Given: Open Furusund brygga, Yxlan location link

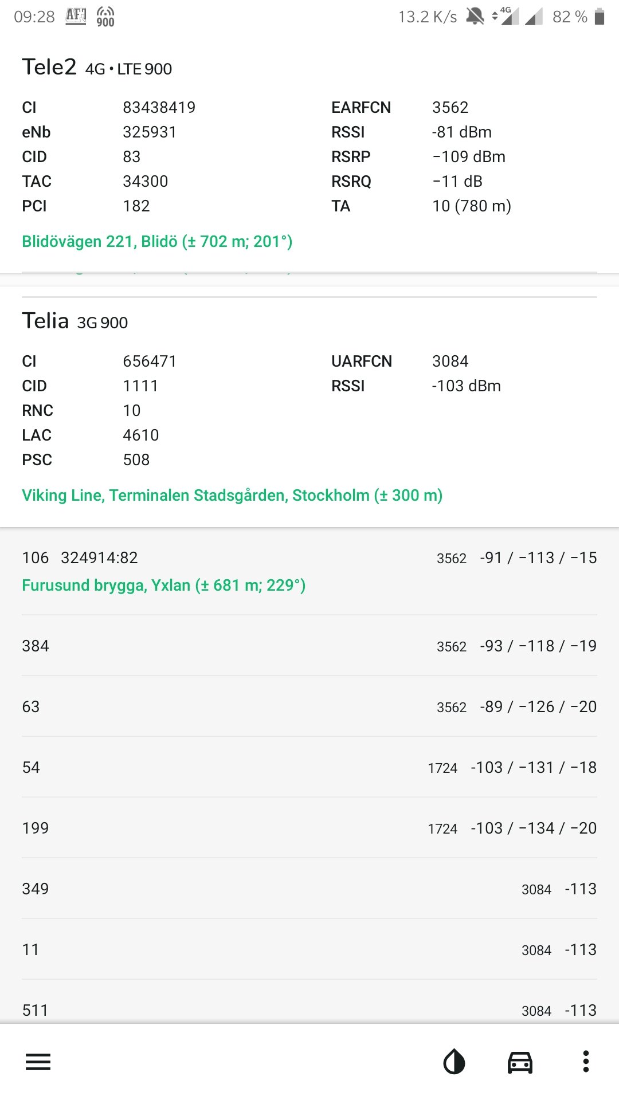Looking at the screenshot, I should (163, 585).
